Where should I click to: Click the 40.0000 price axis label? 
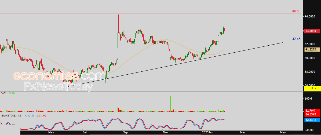(x=310, y=58)
